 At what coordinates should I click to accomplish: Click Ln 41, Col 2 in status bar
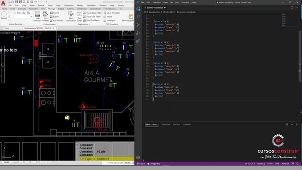click(250, 164)
